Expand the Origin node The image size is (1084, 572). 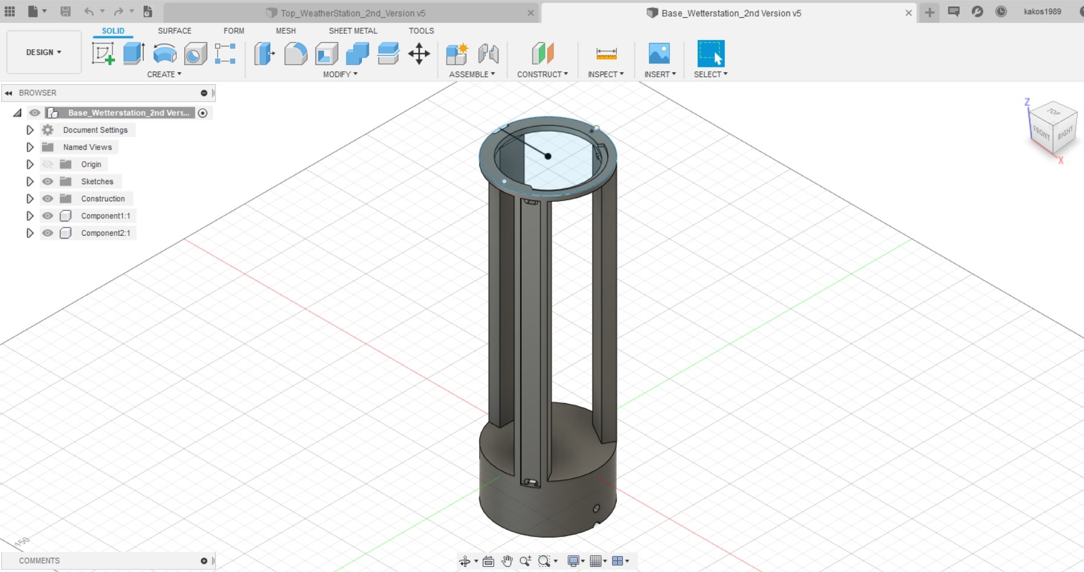[30, 164]
